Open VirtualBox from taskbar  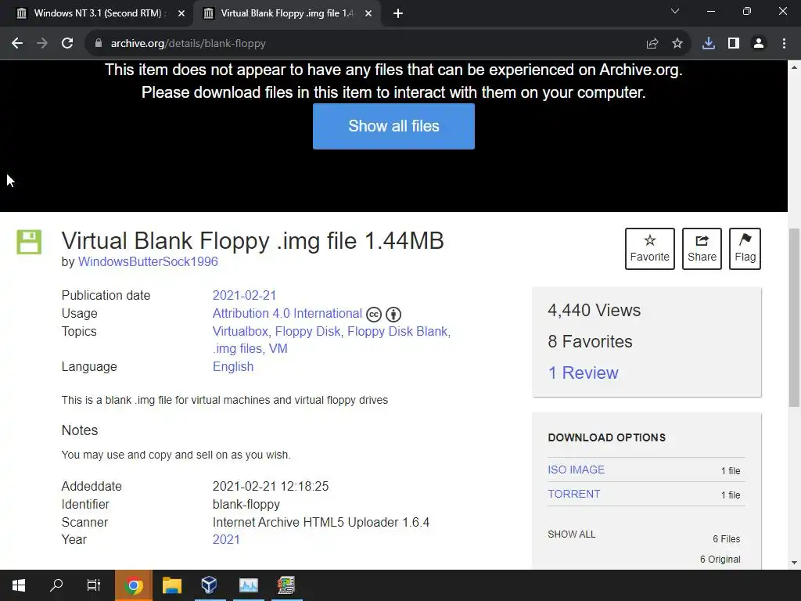[210, 585]
